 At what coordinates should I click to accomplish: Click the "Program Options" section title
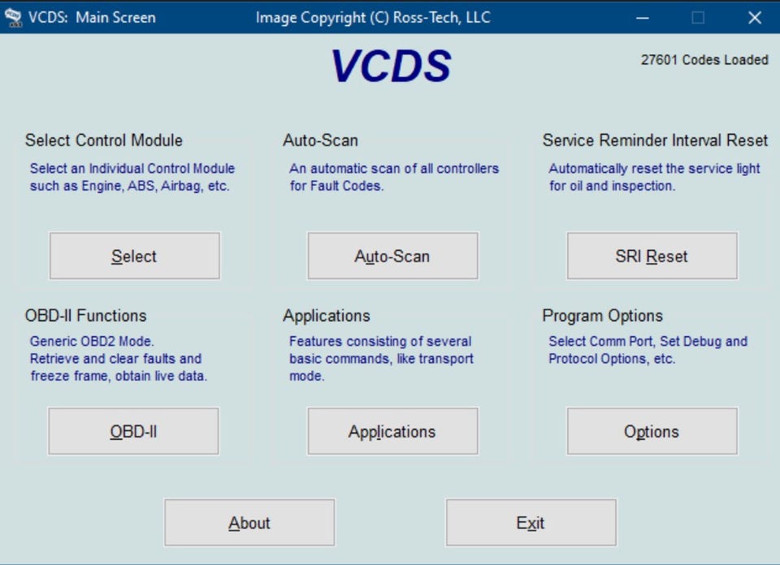[x=603, y=316]
